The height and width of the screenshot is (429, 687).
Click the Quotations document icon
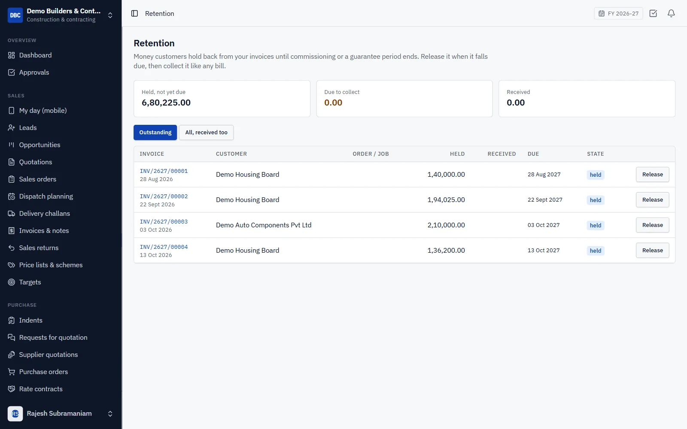click(12, 162)
